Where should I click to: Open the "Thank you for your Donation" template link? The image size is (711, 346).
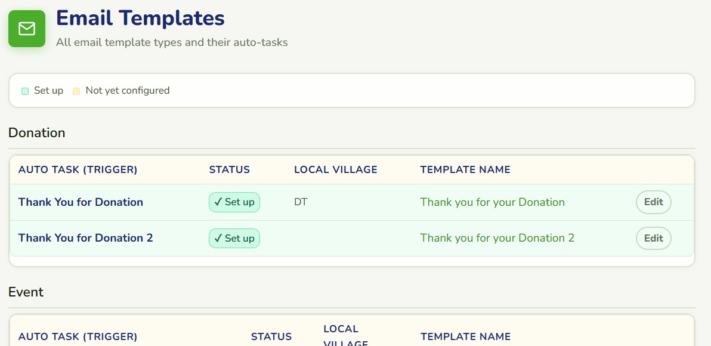(x=493, y=202)
